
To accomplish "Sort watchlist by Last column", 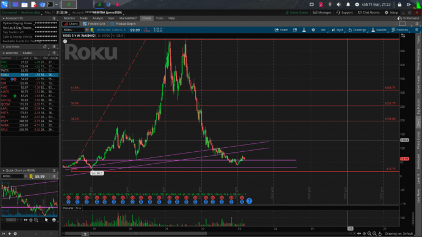I will point(25,58).
